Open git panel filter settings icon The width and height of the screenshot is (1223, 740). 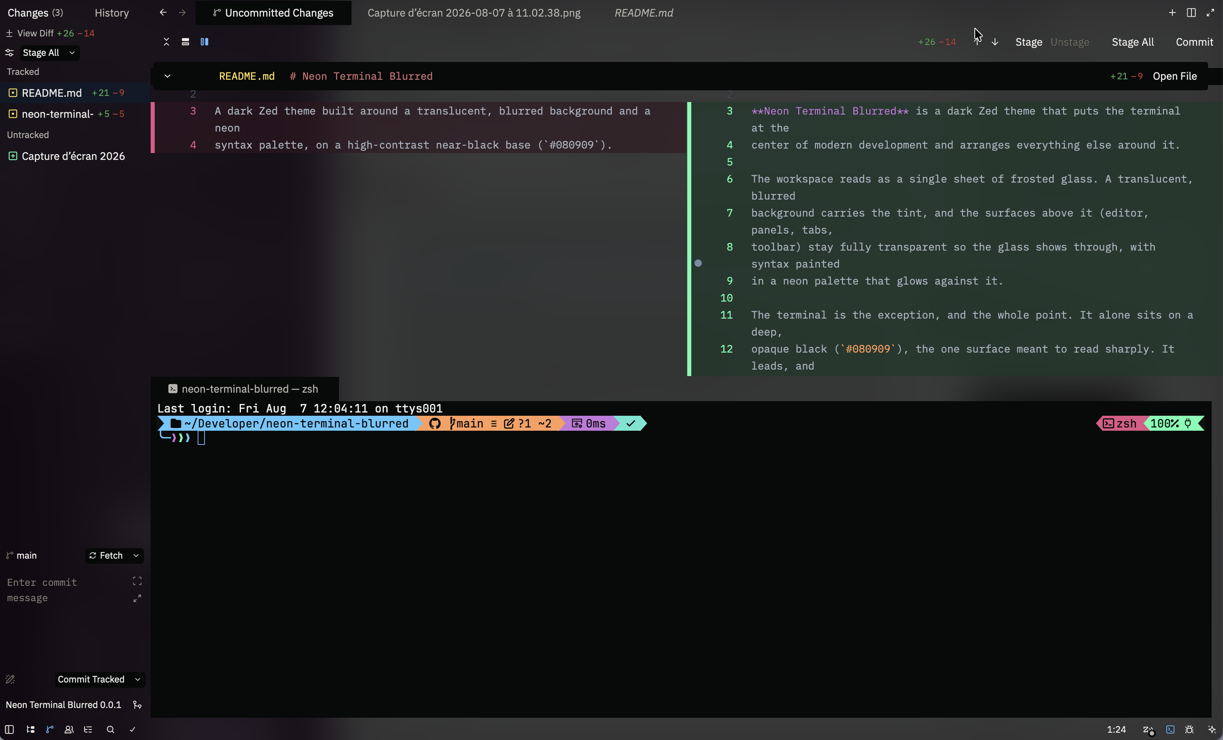[x=9, y=53]
